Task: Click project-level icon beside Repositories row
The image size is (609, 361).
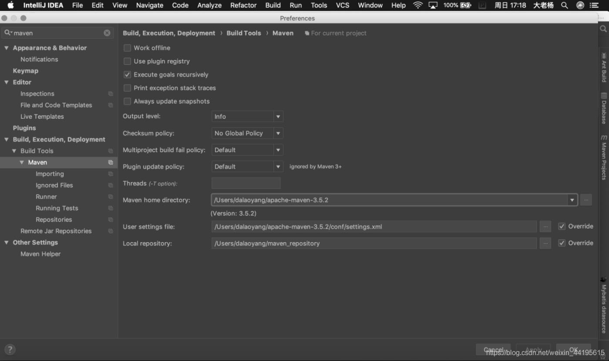Action: tap(111, 220)
